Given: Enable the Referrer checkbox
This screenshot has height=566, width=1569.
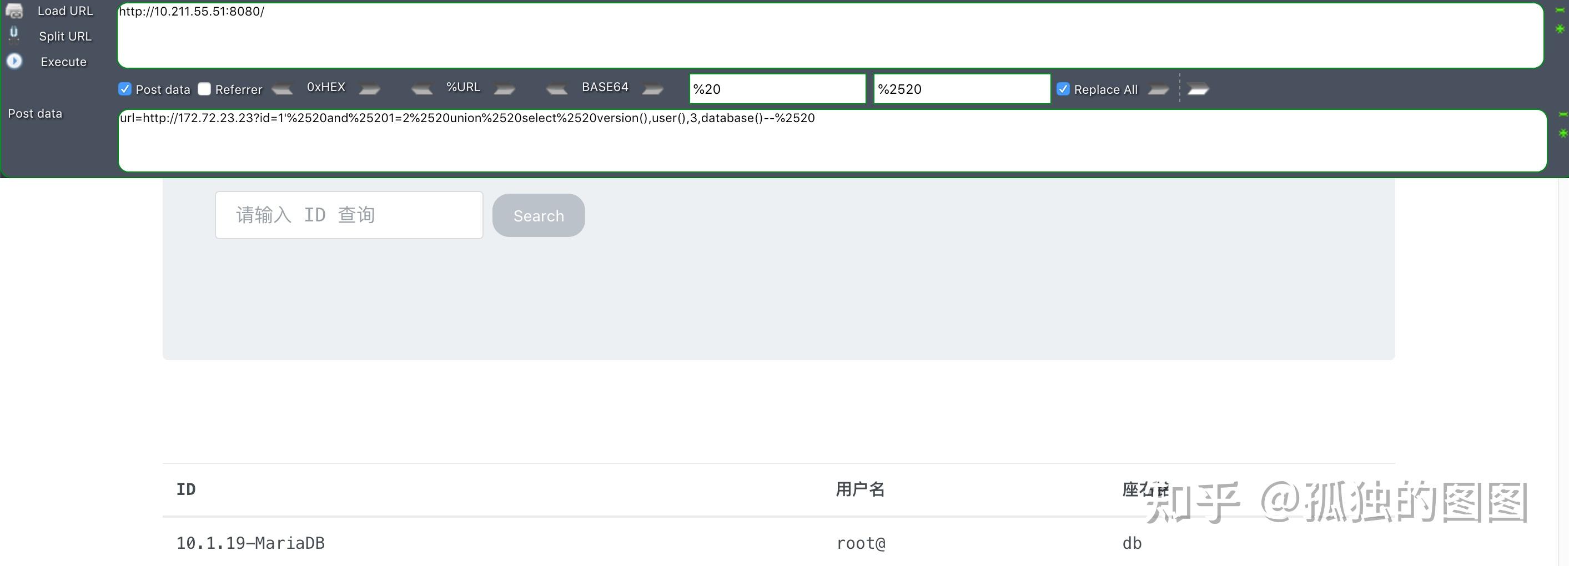Looking at the screenshot, I should tap(204, 89).
